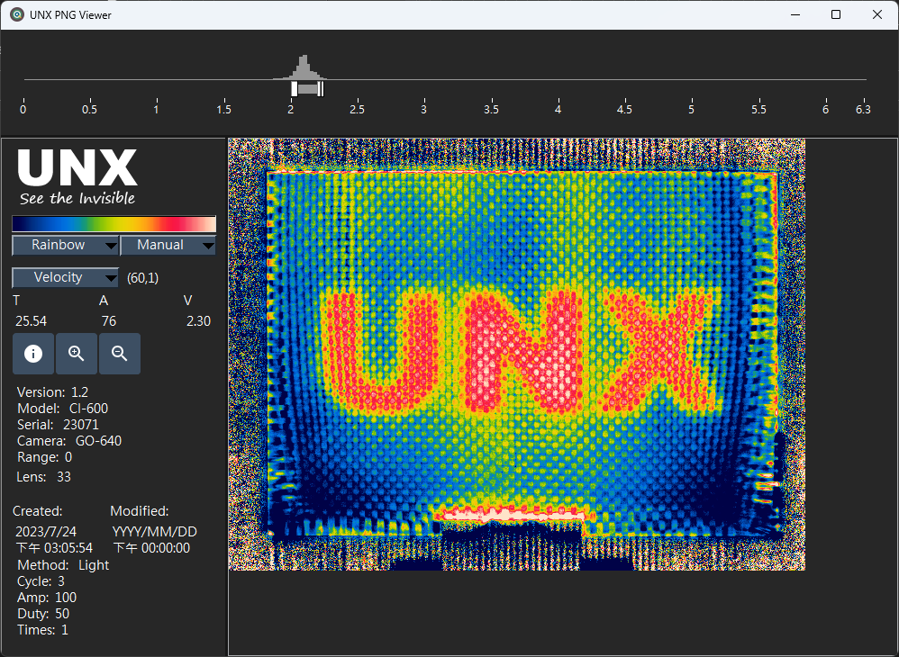Image resolution: width=899 pixels, height=657 pixels.
Task: Open the Manual range mode dropdown
Action: click(168, 245)
